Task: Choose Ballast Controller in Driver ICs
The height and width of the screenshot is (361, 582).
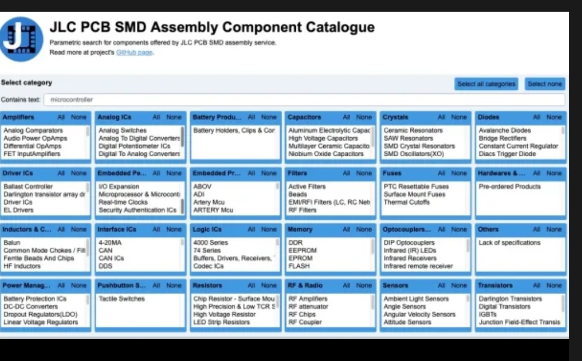Action: [x=28, y=186]
